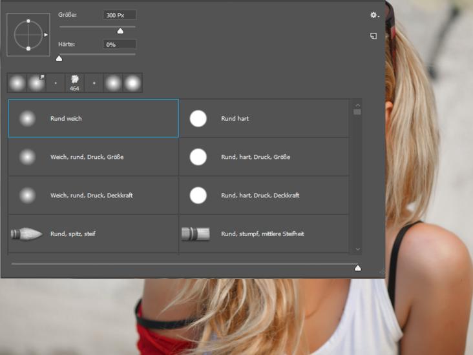
Task: Click the Rund, spitz, steif bristle tip icon
Action: (26, 234)
